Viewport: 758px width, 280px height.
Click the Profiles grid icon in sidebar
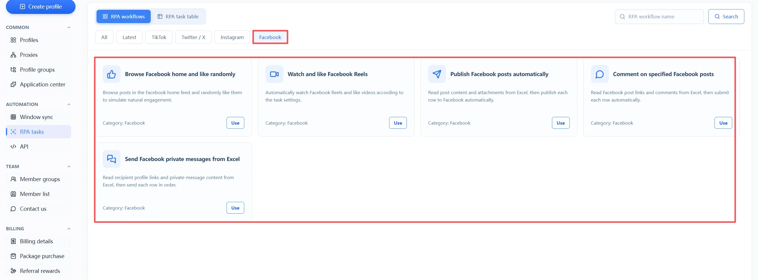point(13,40)
